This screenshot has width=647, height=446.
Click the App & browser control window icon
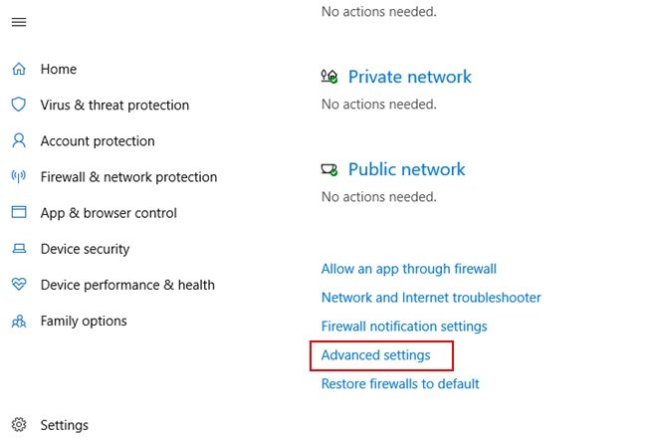coord(19,212)
